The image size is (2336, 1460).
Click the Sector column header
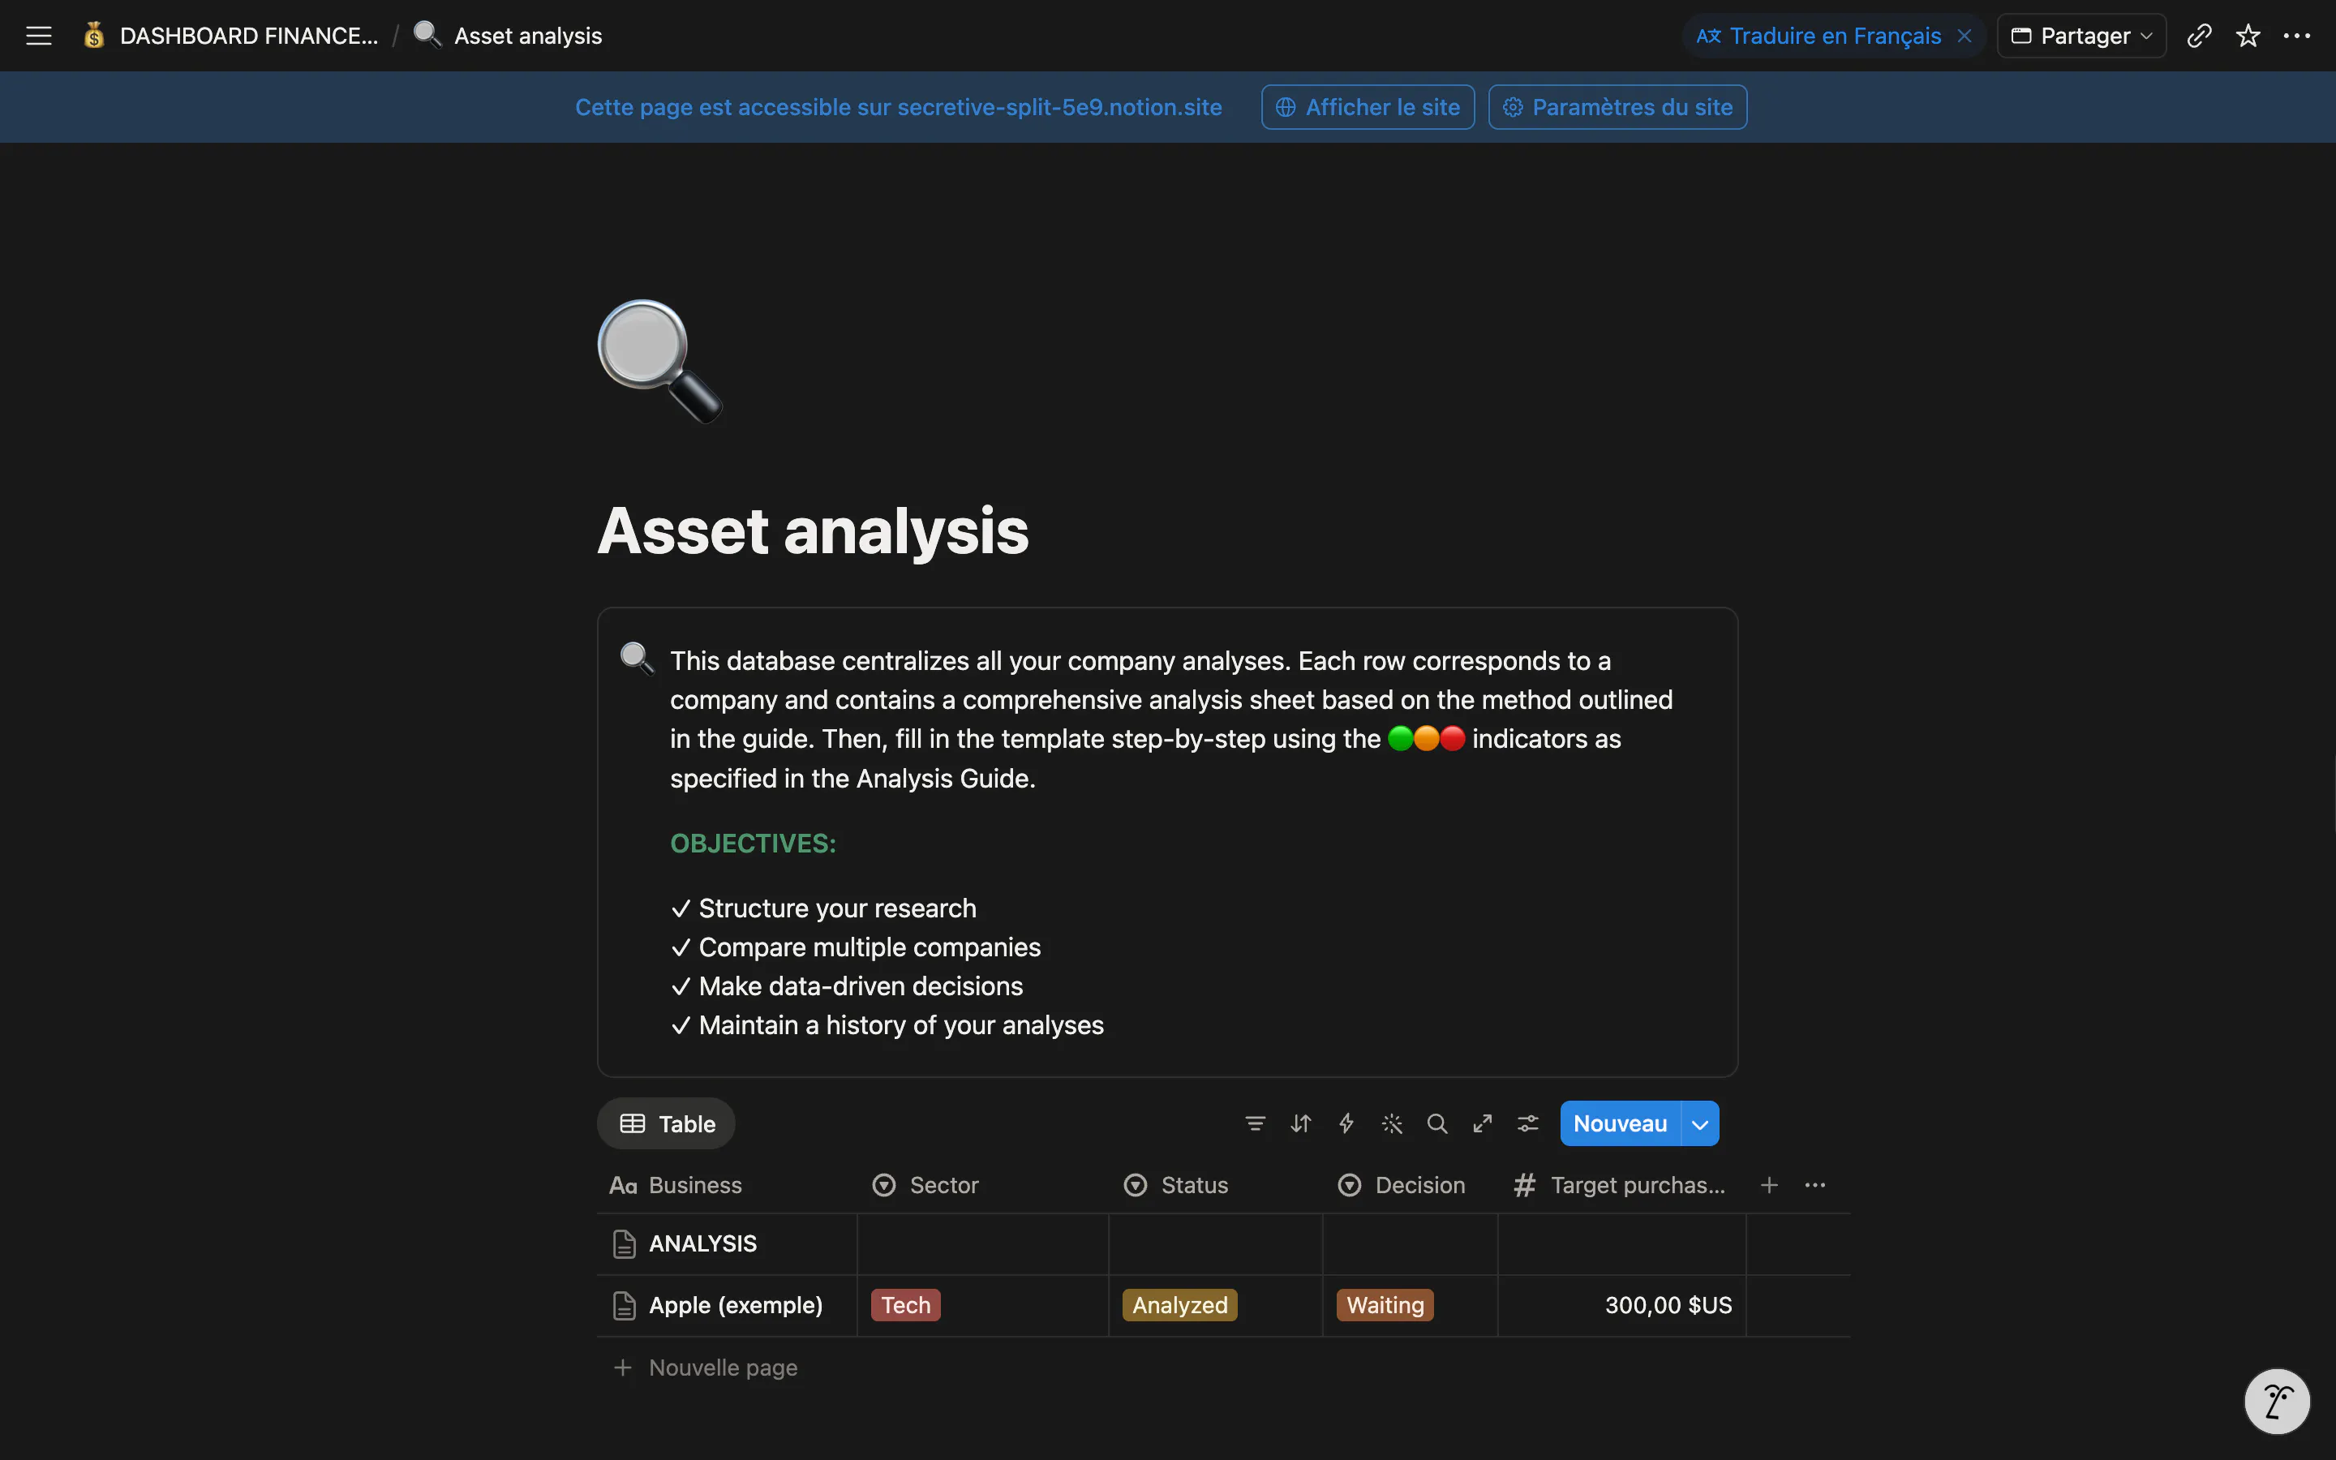point(983,1185)
